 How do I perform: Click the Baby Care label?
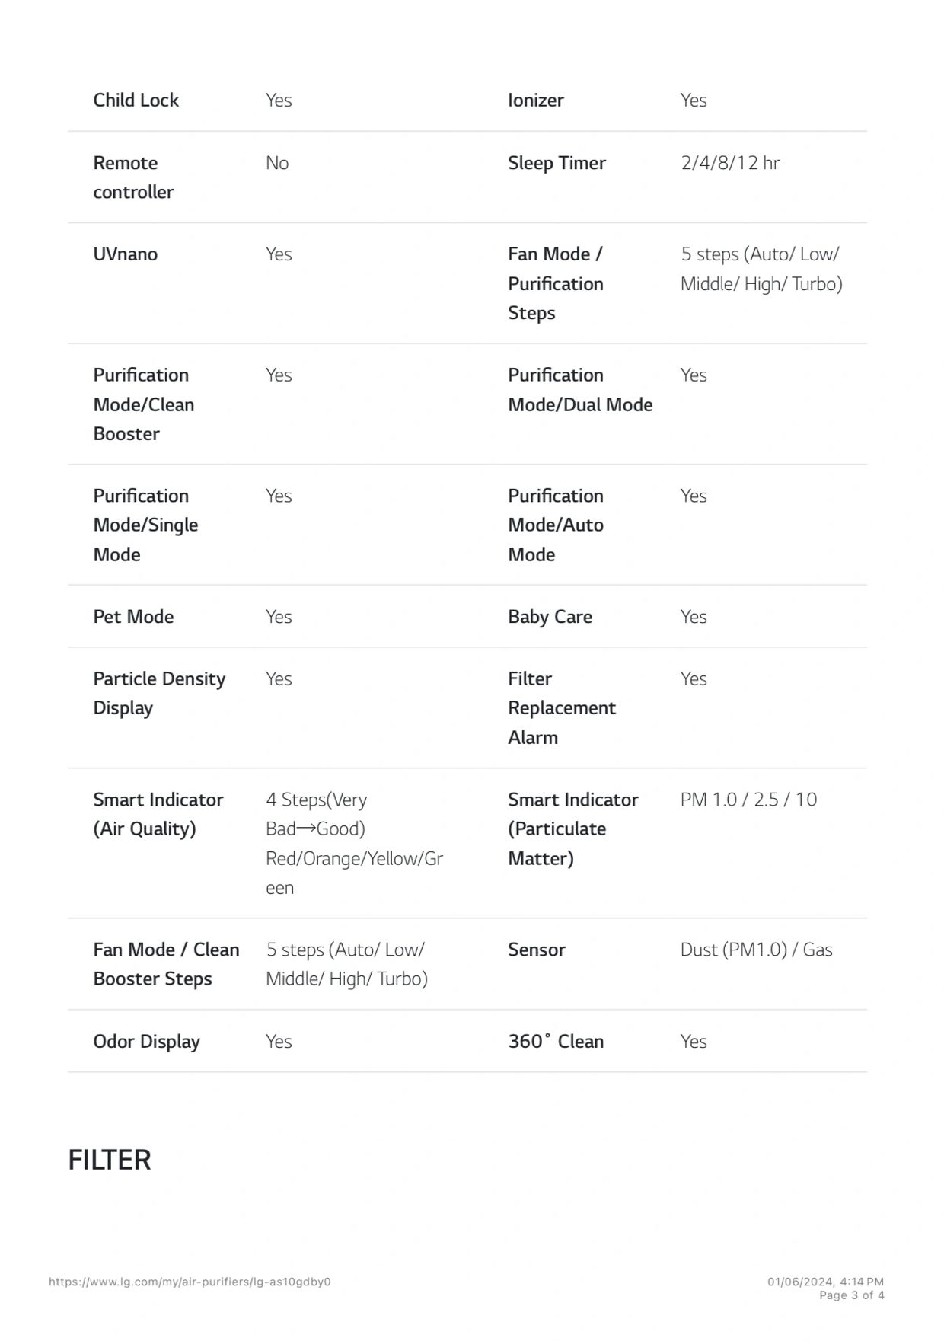(550, 617)
